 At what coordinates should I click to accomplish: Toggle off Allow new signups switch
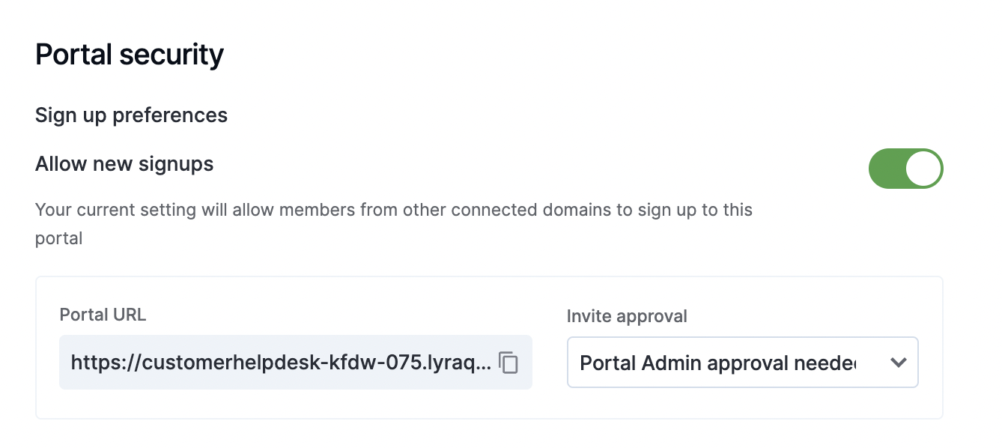[905, 169]
